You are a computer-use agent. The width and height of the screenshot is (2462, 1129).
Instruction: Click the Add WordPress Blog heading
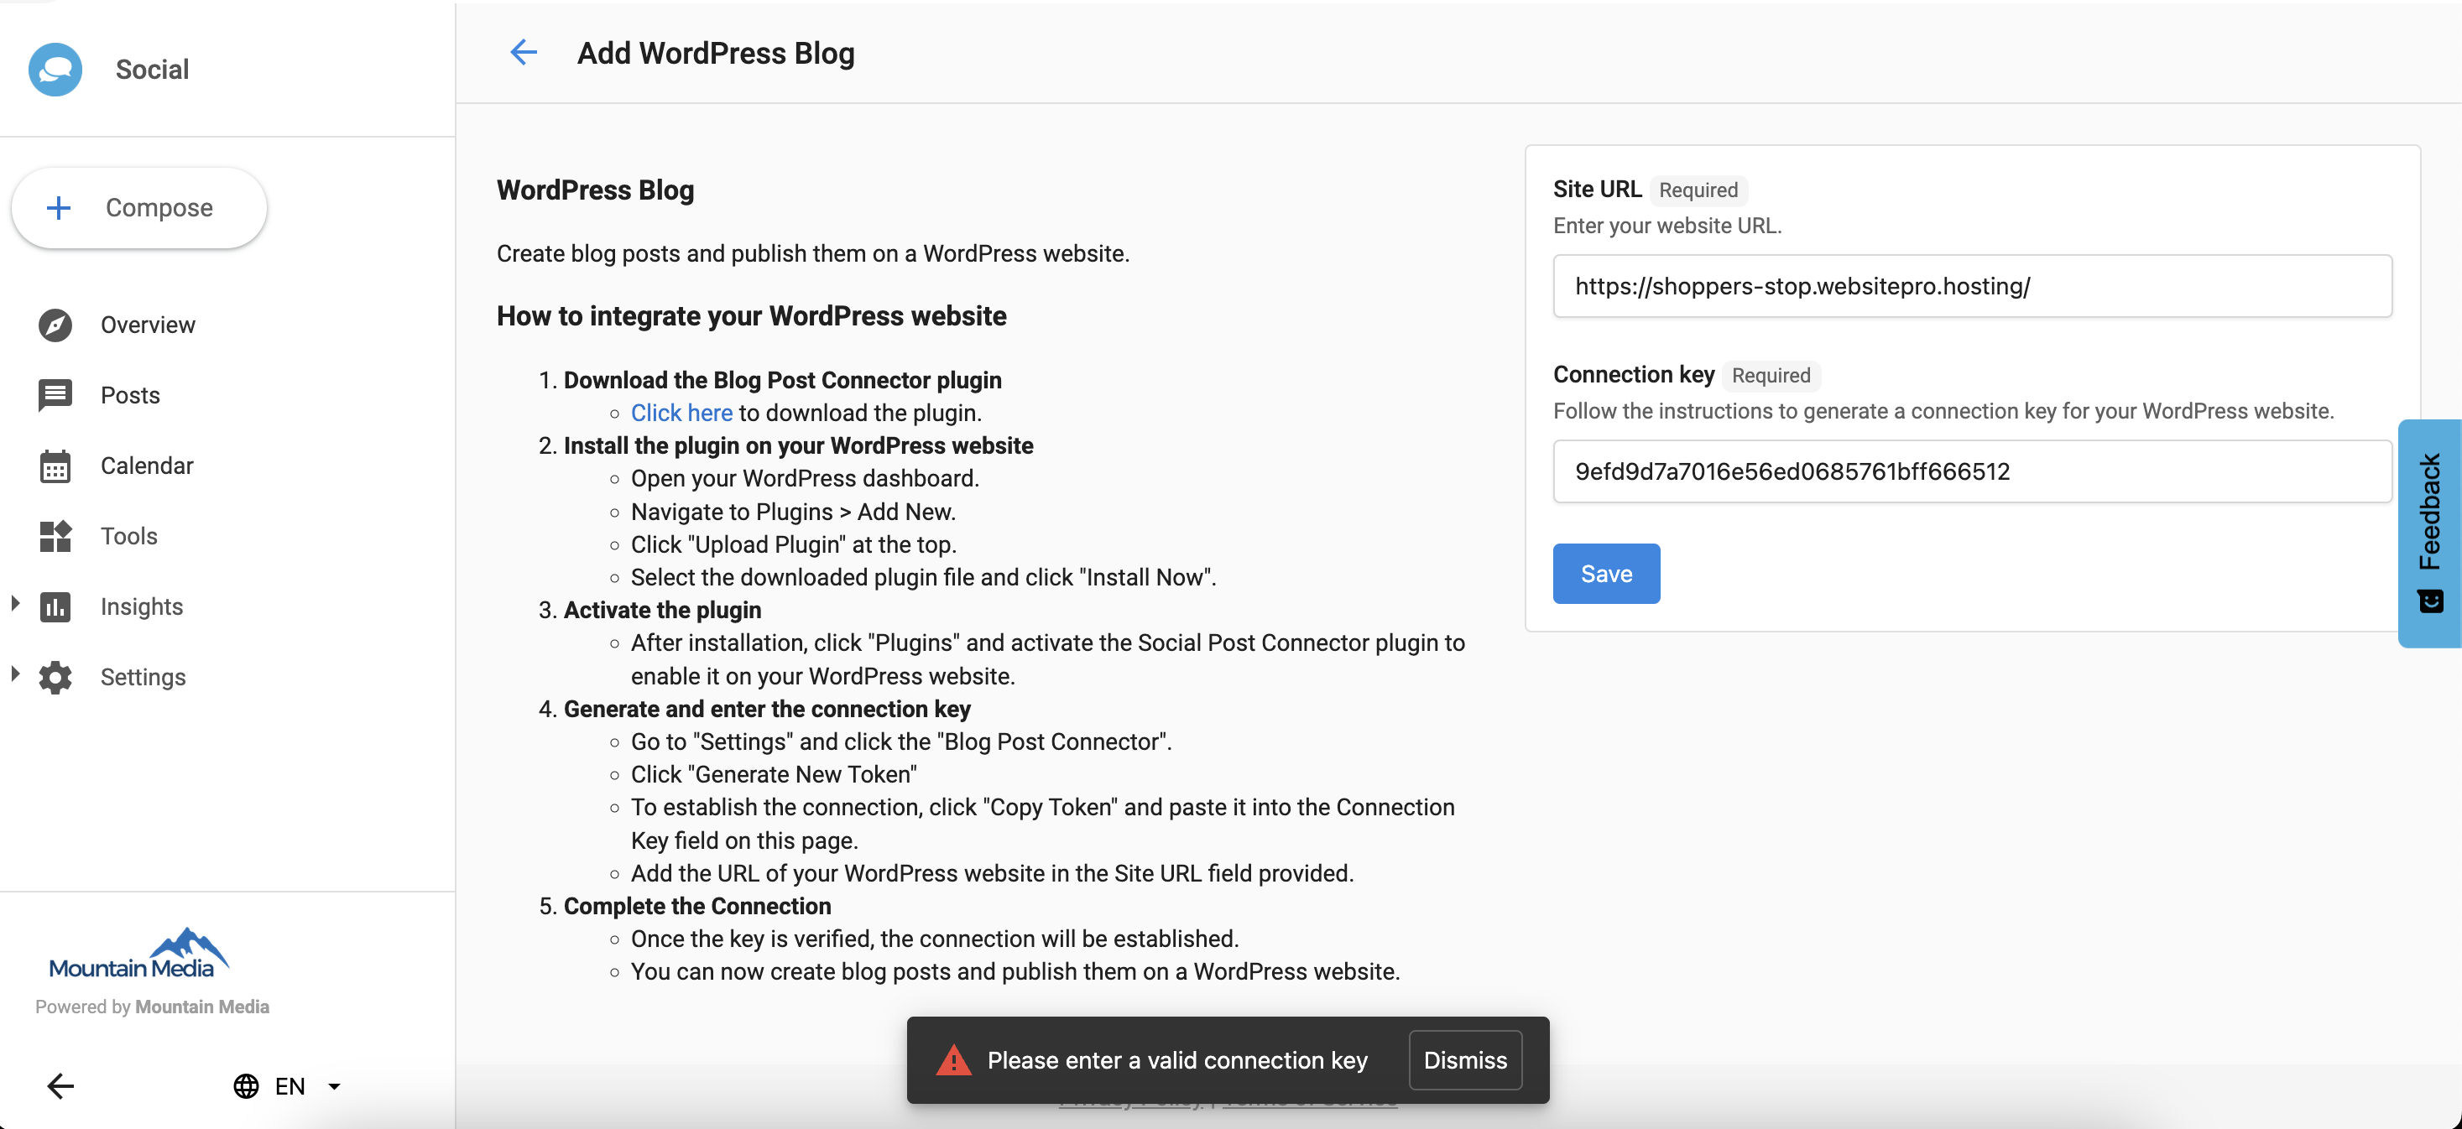716,54
